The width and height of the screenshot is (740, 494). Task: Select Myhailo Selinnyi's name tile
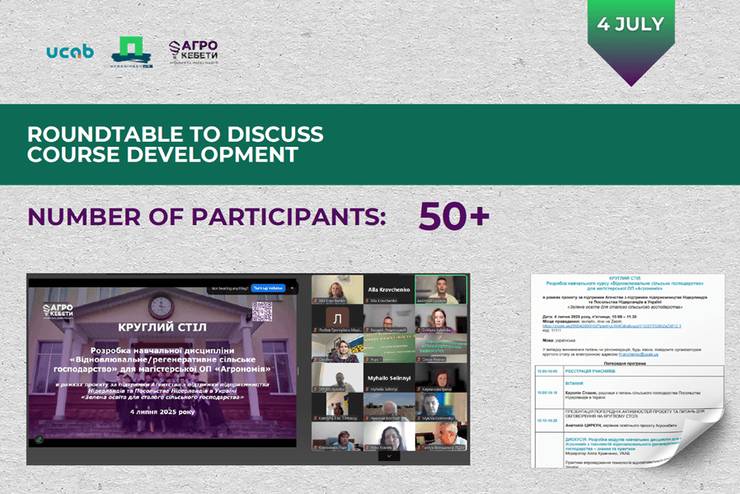389,378
